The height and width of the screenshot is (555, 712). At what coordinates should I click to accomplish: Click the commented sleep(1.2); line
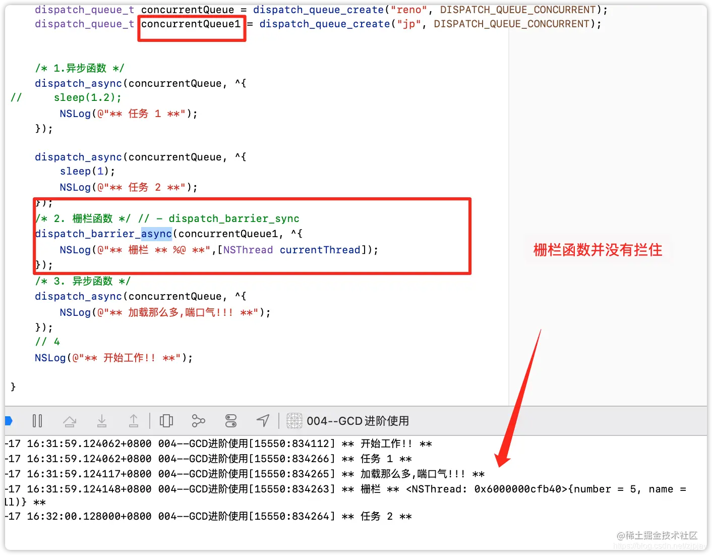(88, 97)
